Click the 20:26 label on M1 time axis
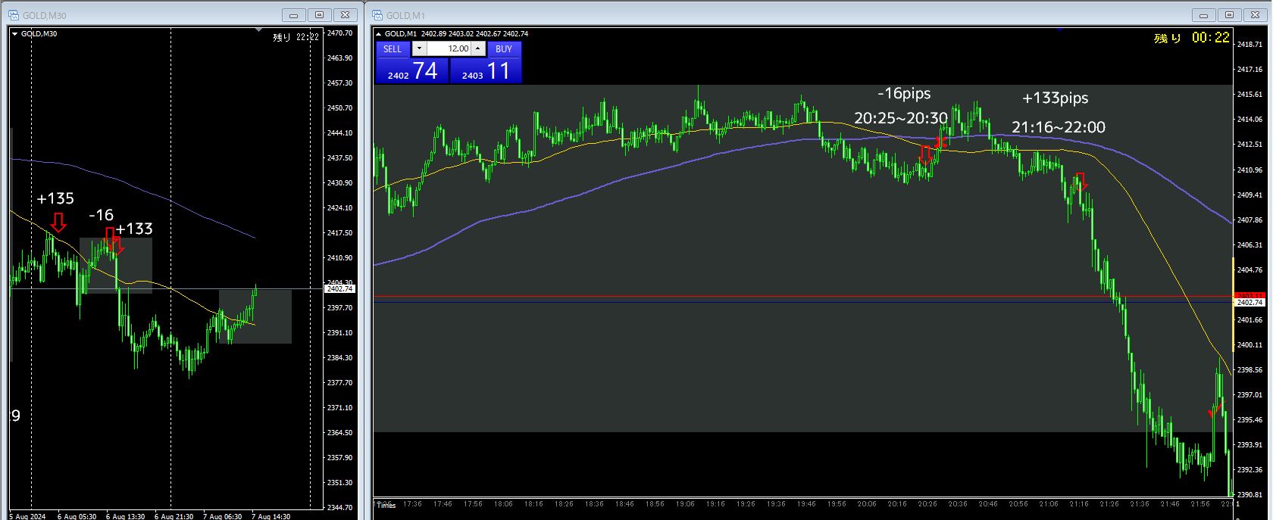The image size is (1273, 520). pos(927,503)
